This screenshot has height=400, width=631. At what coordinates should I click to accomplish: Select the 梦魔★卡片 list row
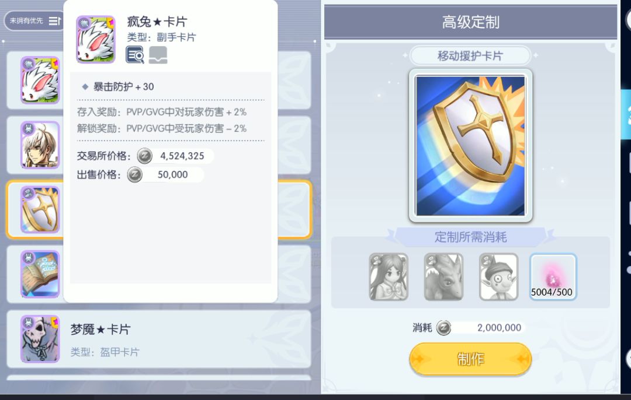coord(159,339)
